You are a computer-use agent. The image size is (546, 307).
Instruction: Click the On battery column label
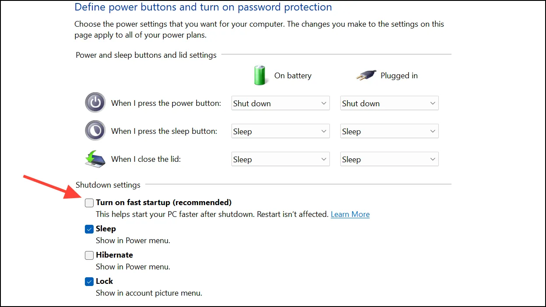293,76
